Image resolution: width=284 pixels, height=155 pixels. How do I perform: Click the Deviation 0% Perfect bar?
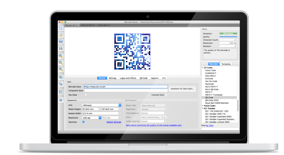[228, 34]
